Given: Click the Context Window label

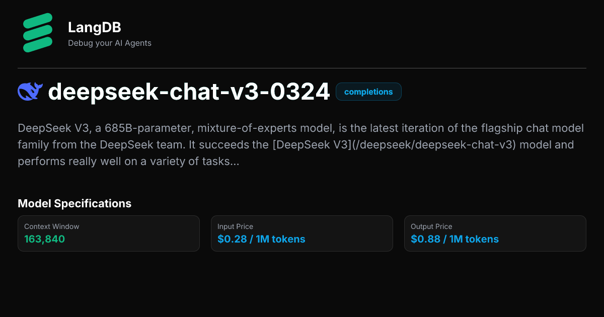Looking at the screenshot, I should (51, 226).
